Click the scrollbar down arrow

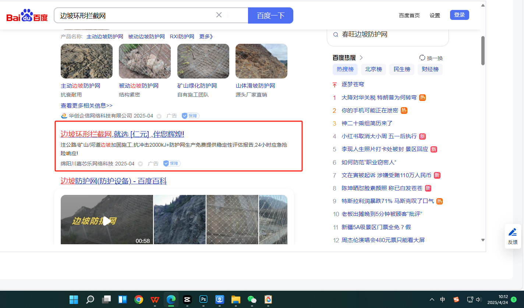coord(483,240)
